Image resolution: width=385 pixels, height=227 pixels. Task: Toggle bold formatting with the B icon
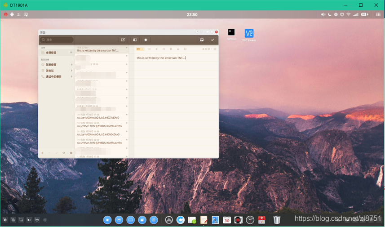[171, 49]
